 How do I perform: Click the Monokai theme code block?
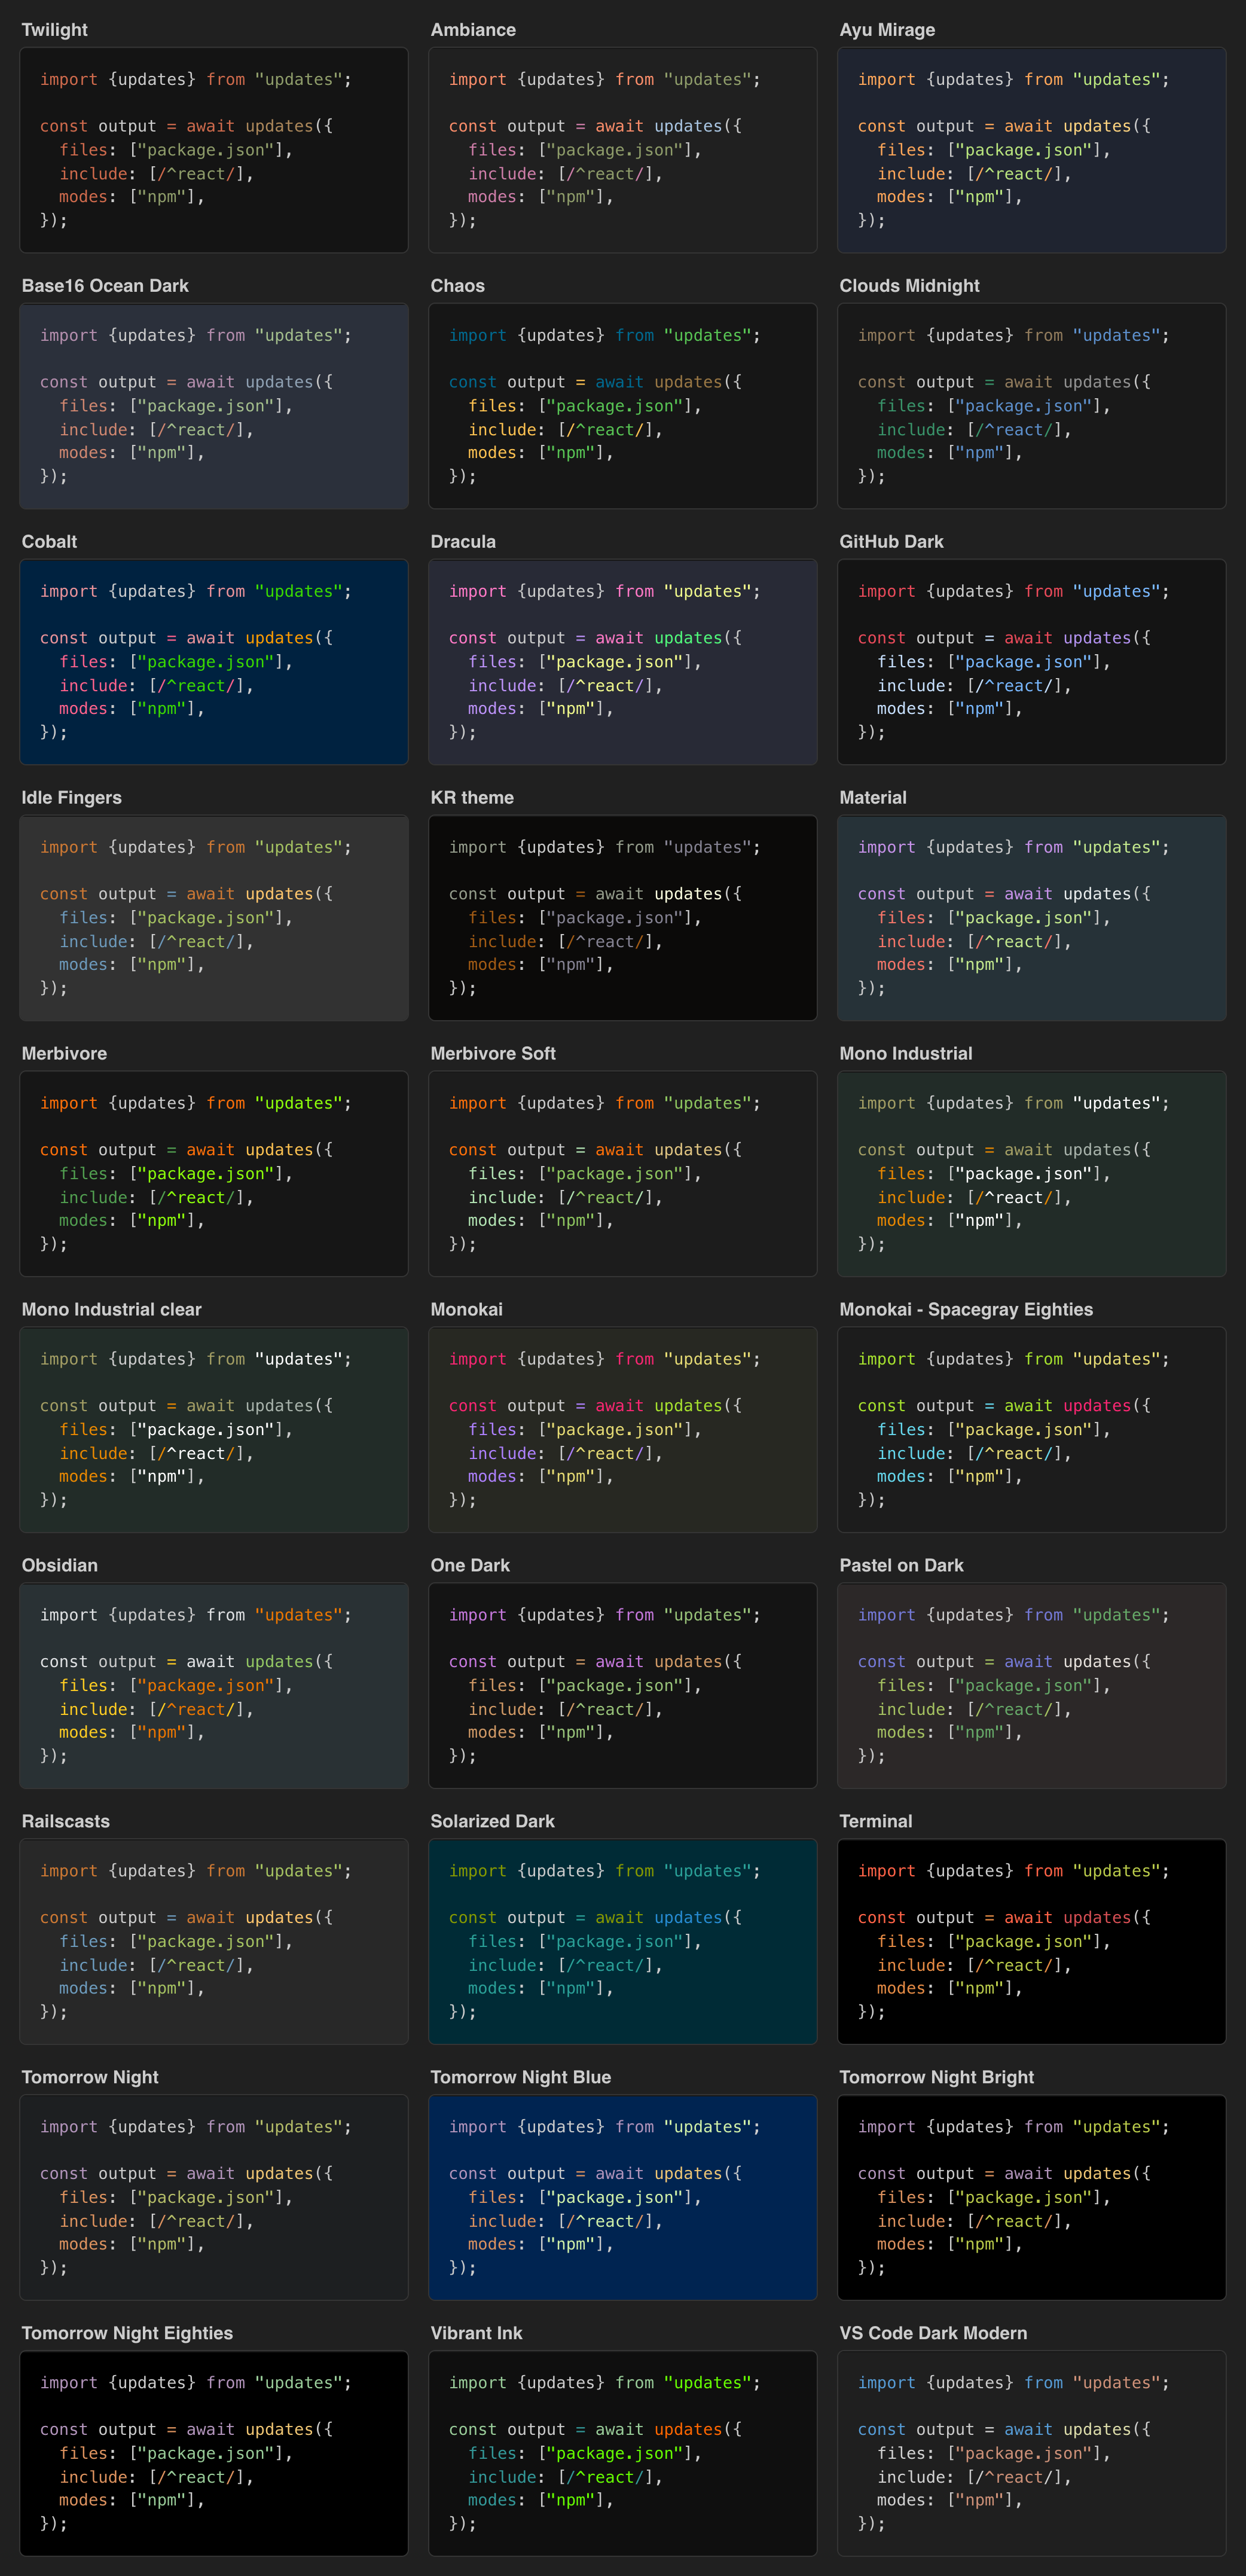(x=623, y=1430)
